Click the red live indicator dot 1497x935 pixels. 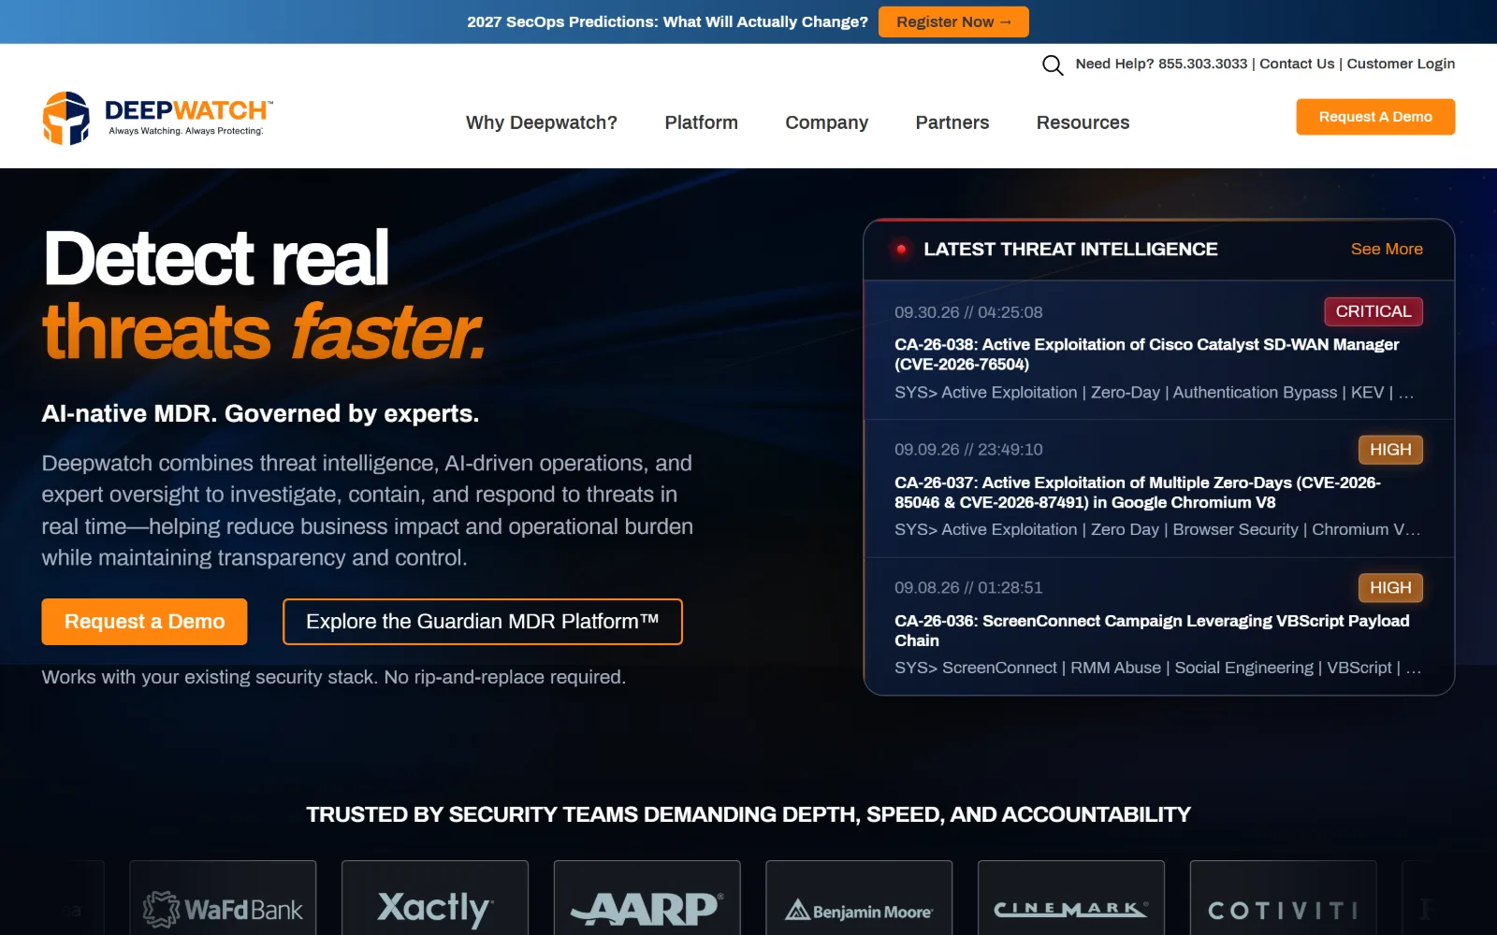[x=901, y=249]
